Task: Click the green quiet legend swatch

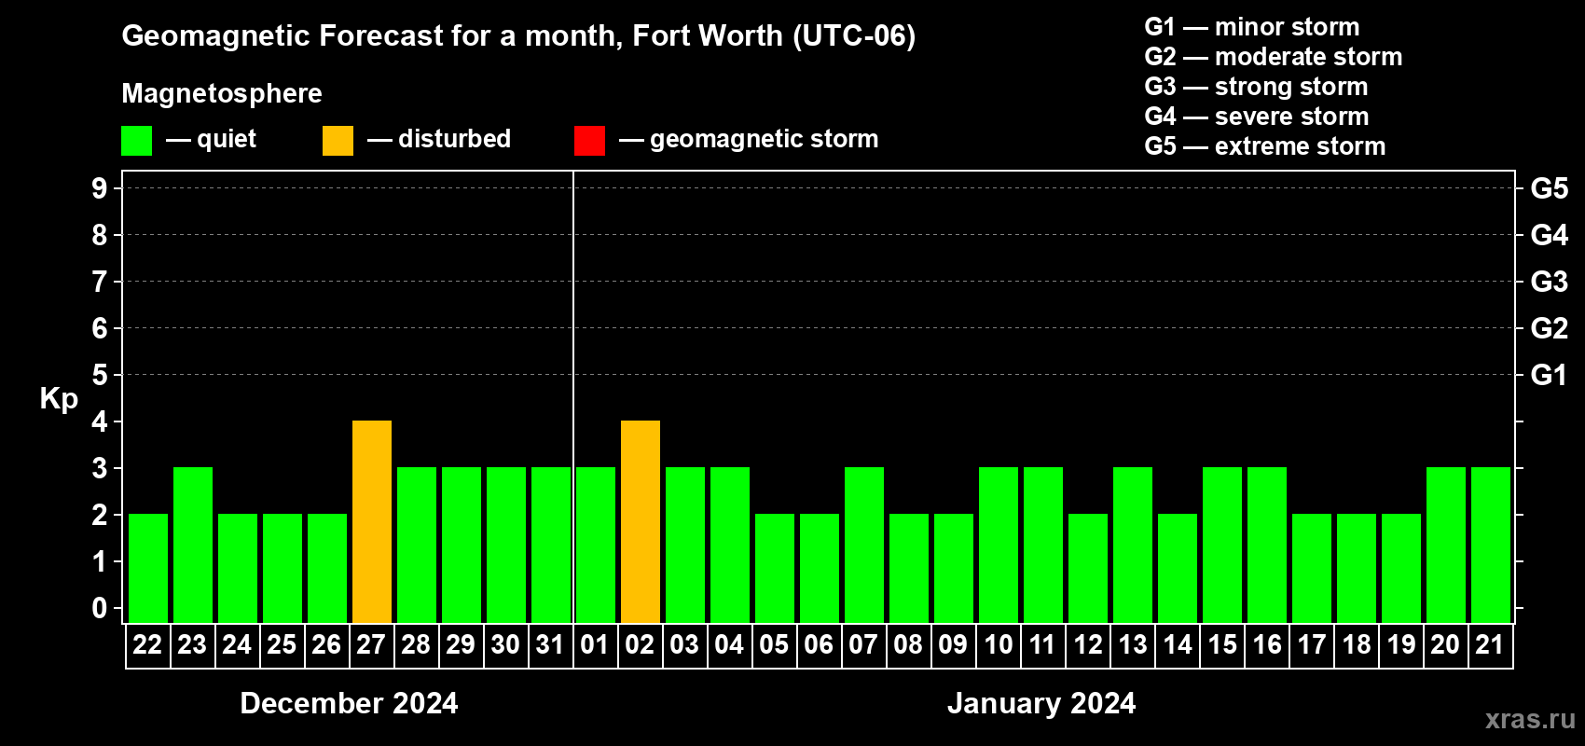Action: (136, 141)
